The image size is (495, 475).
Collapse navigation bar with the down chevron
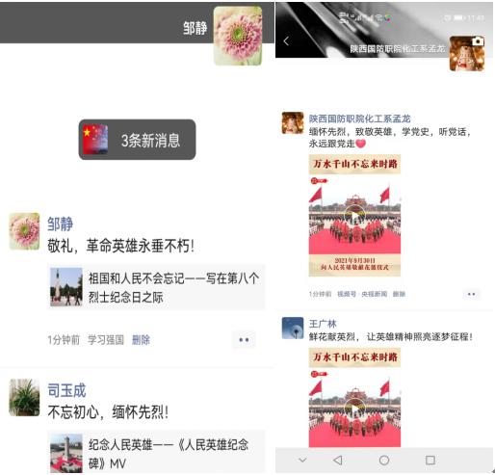click(x=302, y=461)
